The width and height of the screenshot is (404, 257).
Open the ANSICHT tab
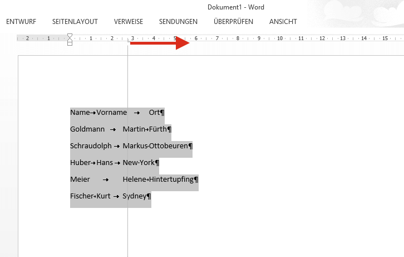coord(283,22)
